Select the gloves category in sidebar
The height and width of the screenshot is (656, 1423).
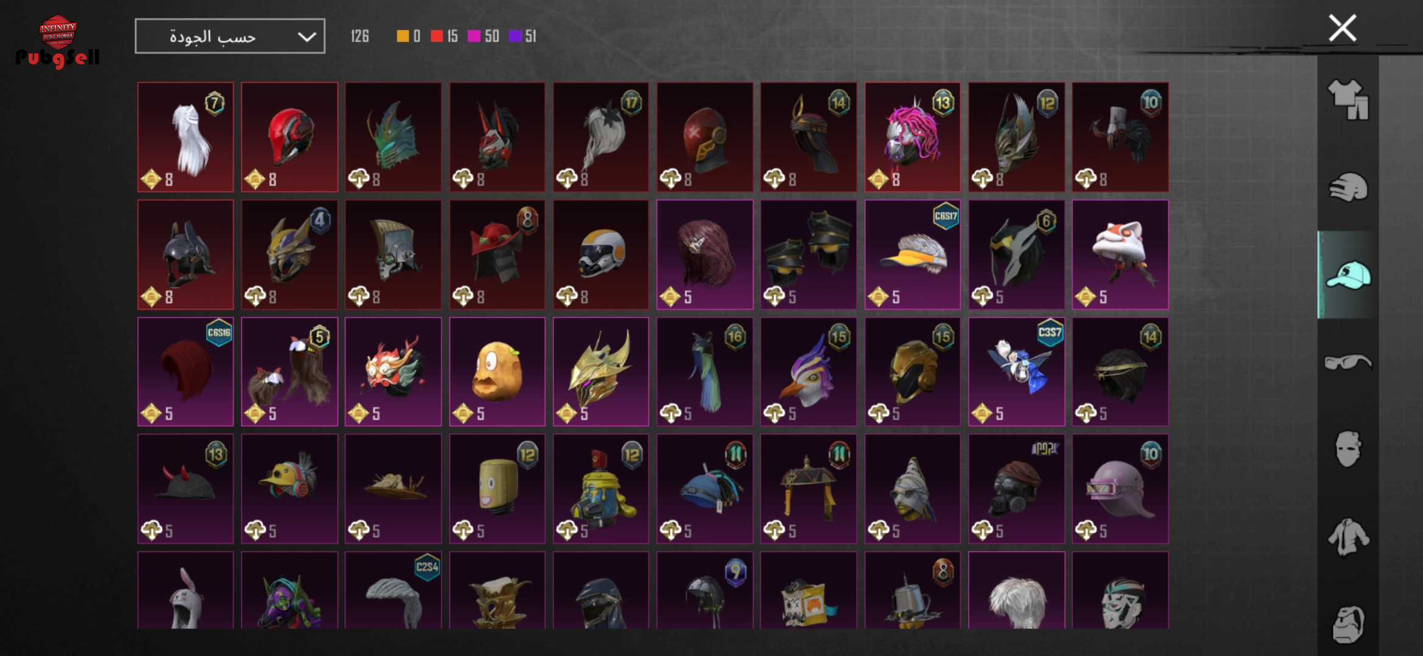click(1348, 187)
